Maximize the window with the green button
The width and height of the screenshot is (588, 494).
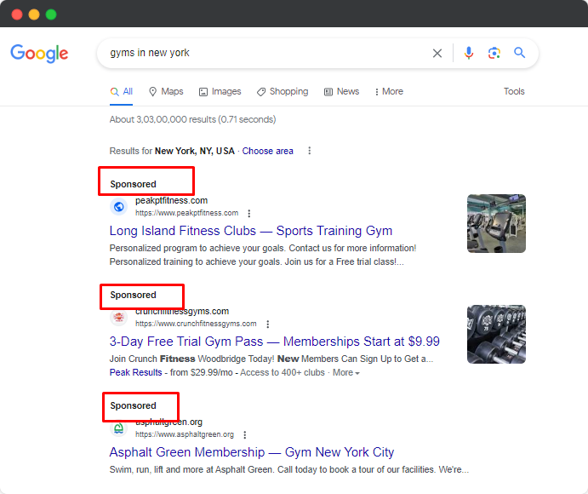pos(51,14)
